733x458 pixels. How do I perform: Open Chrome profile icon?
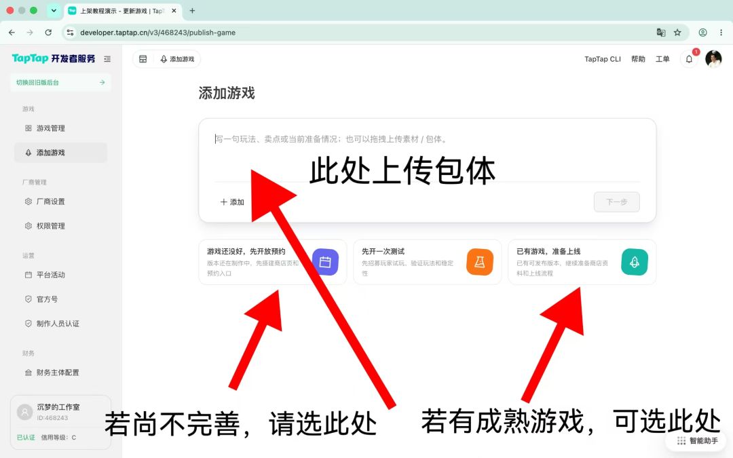(x=702, y=33)
